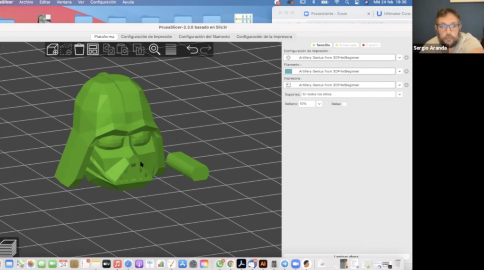Click the Spotlight search icon in menu bar
Viewport: 484px width, 270px height.
pyautogui.click(x=347, y=2)
